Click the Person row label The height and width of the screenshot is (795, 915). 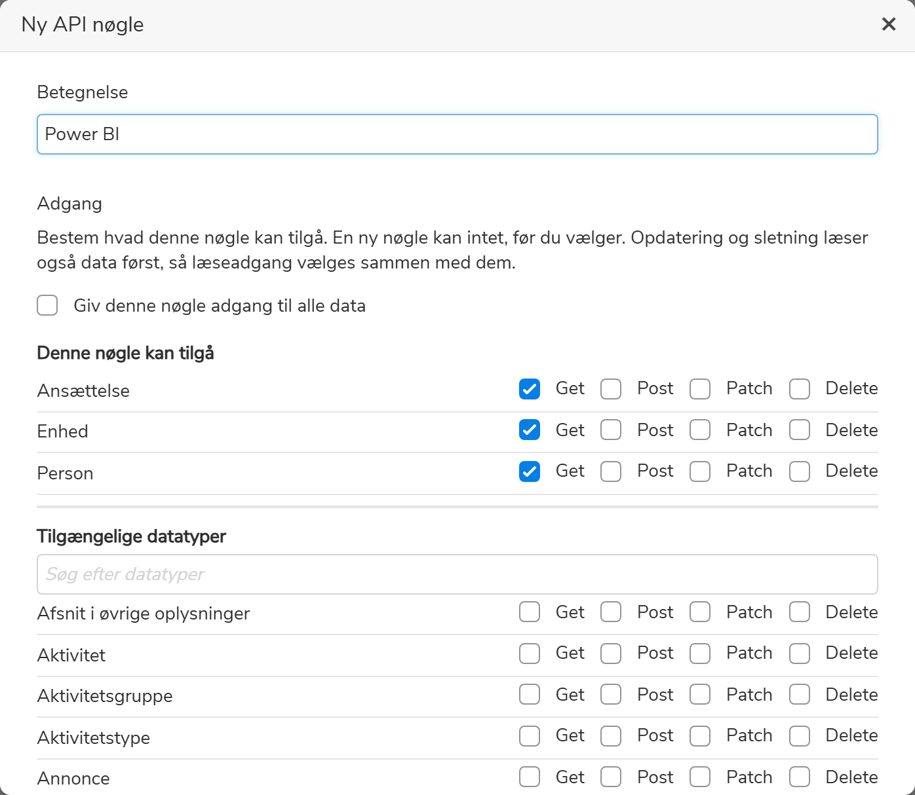pyautogui.click(x=65, y=473)
